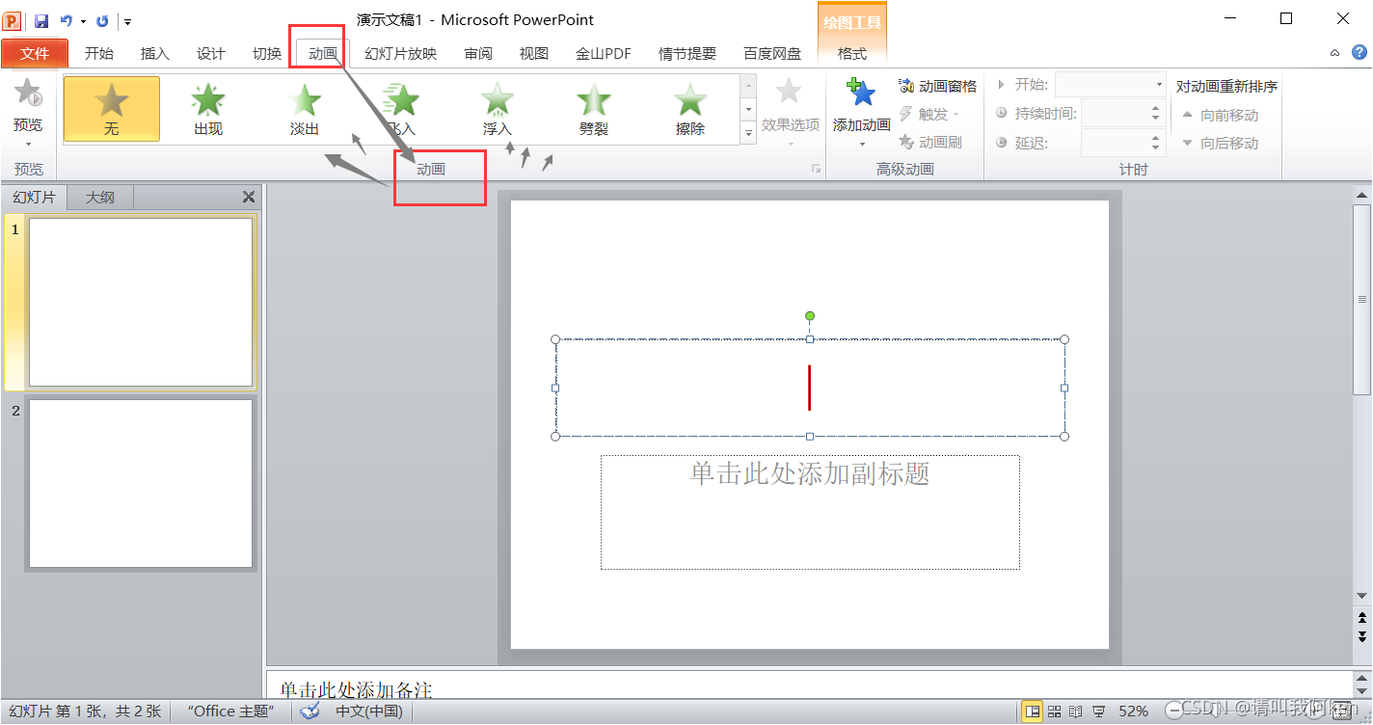Switch to the 开始 ribbon tab
This screenshot has width=1373, height=725.
[x=99, y=54]
